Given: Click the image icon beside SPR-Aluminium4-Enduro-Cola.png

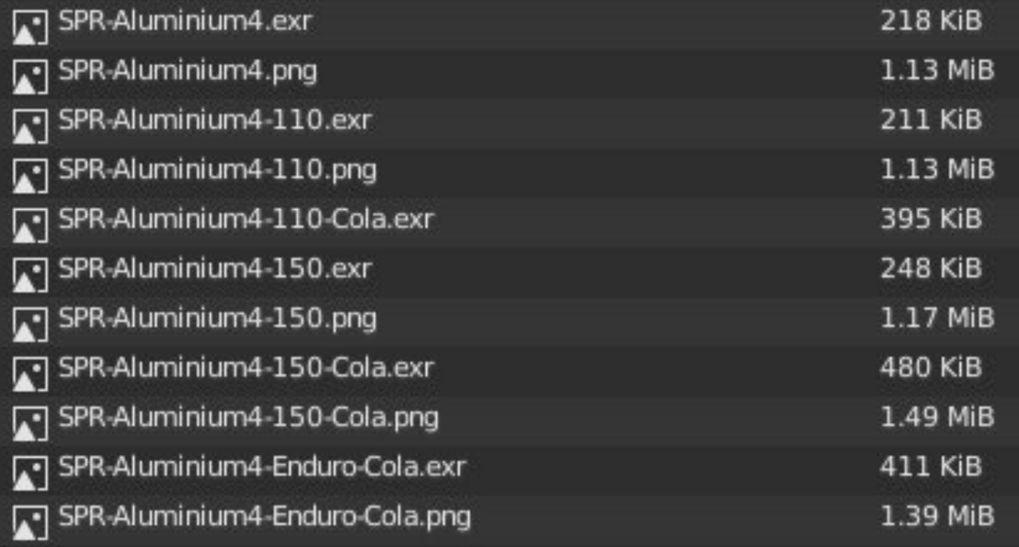Looking at the screenshot, I should [x=32, y=515].
